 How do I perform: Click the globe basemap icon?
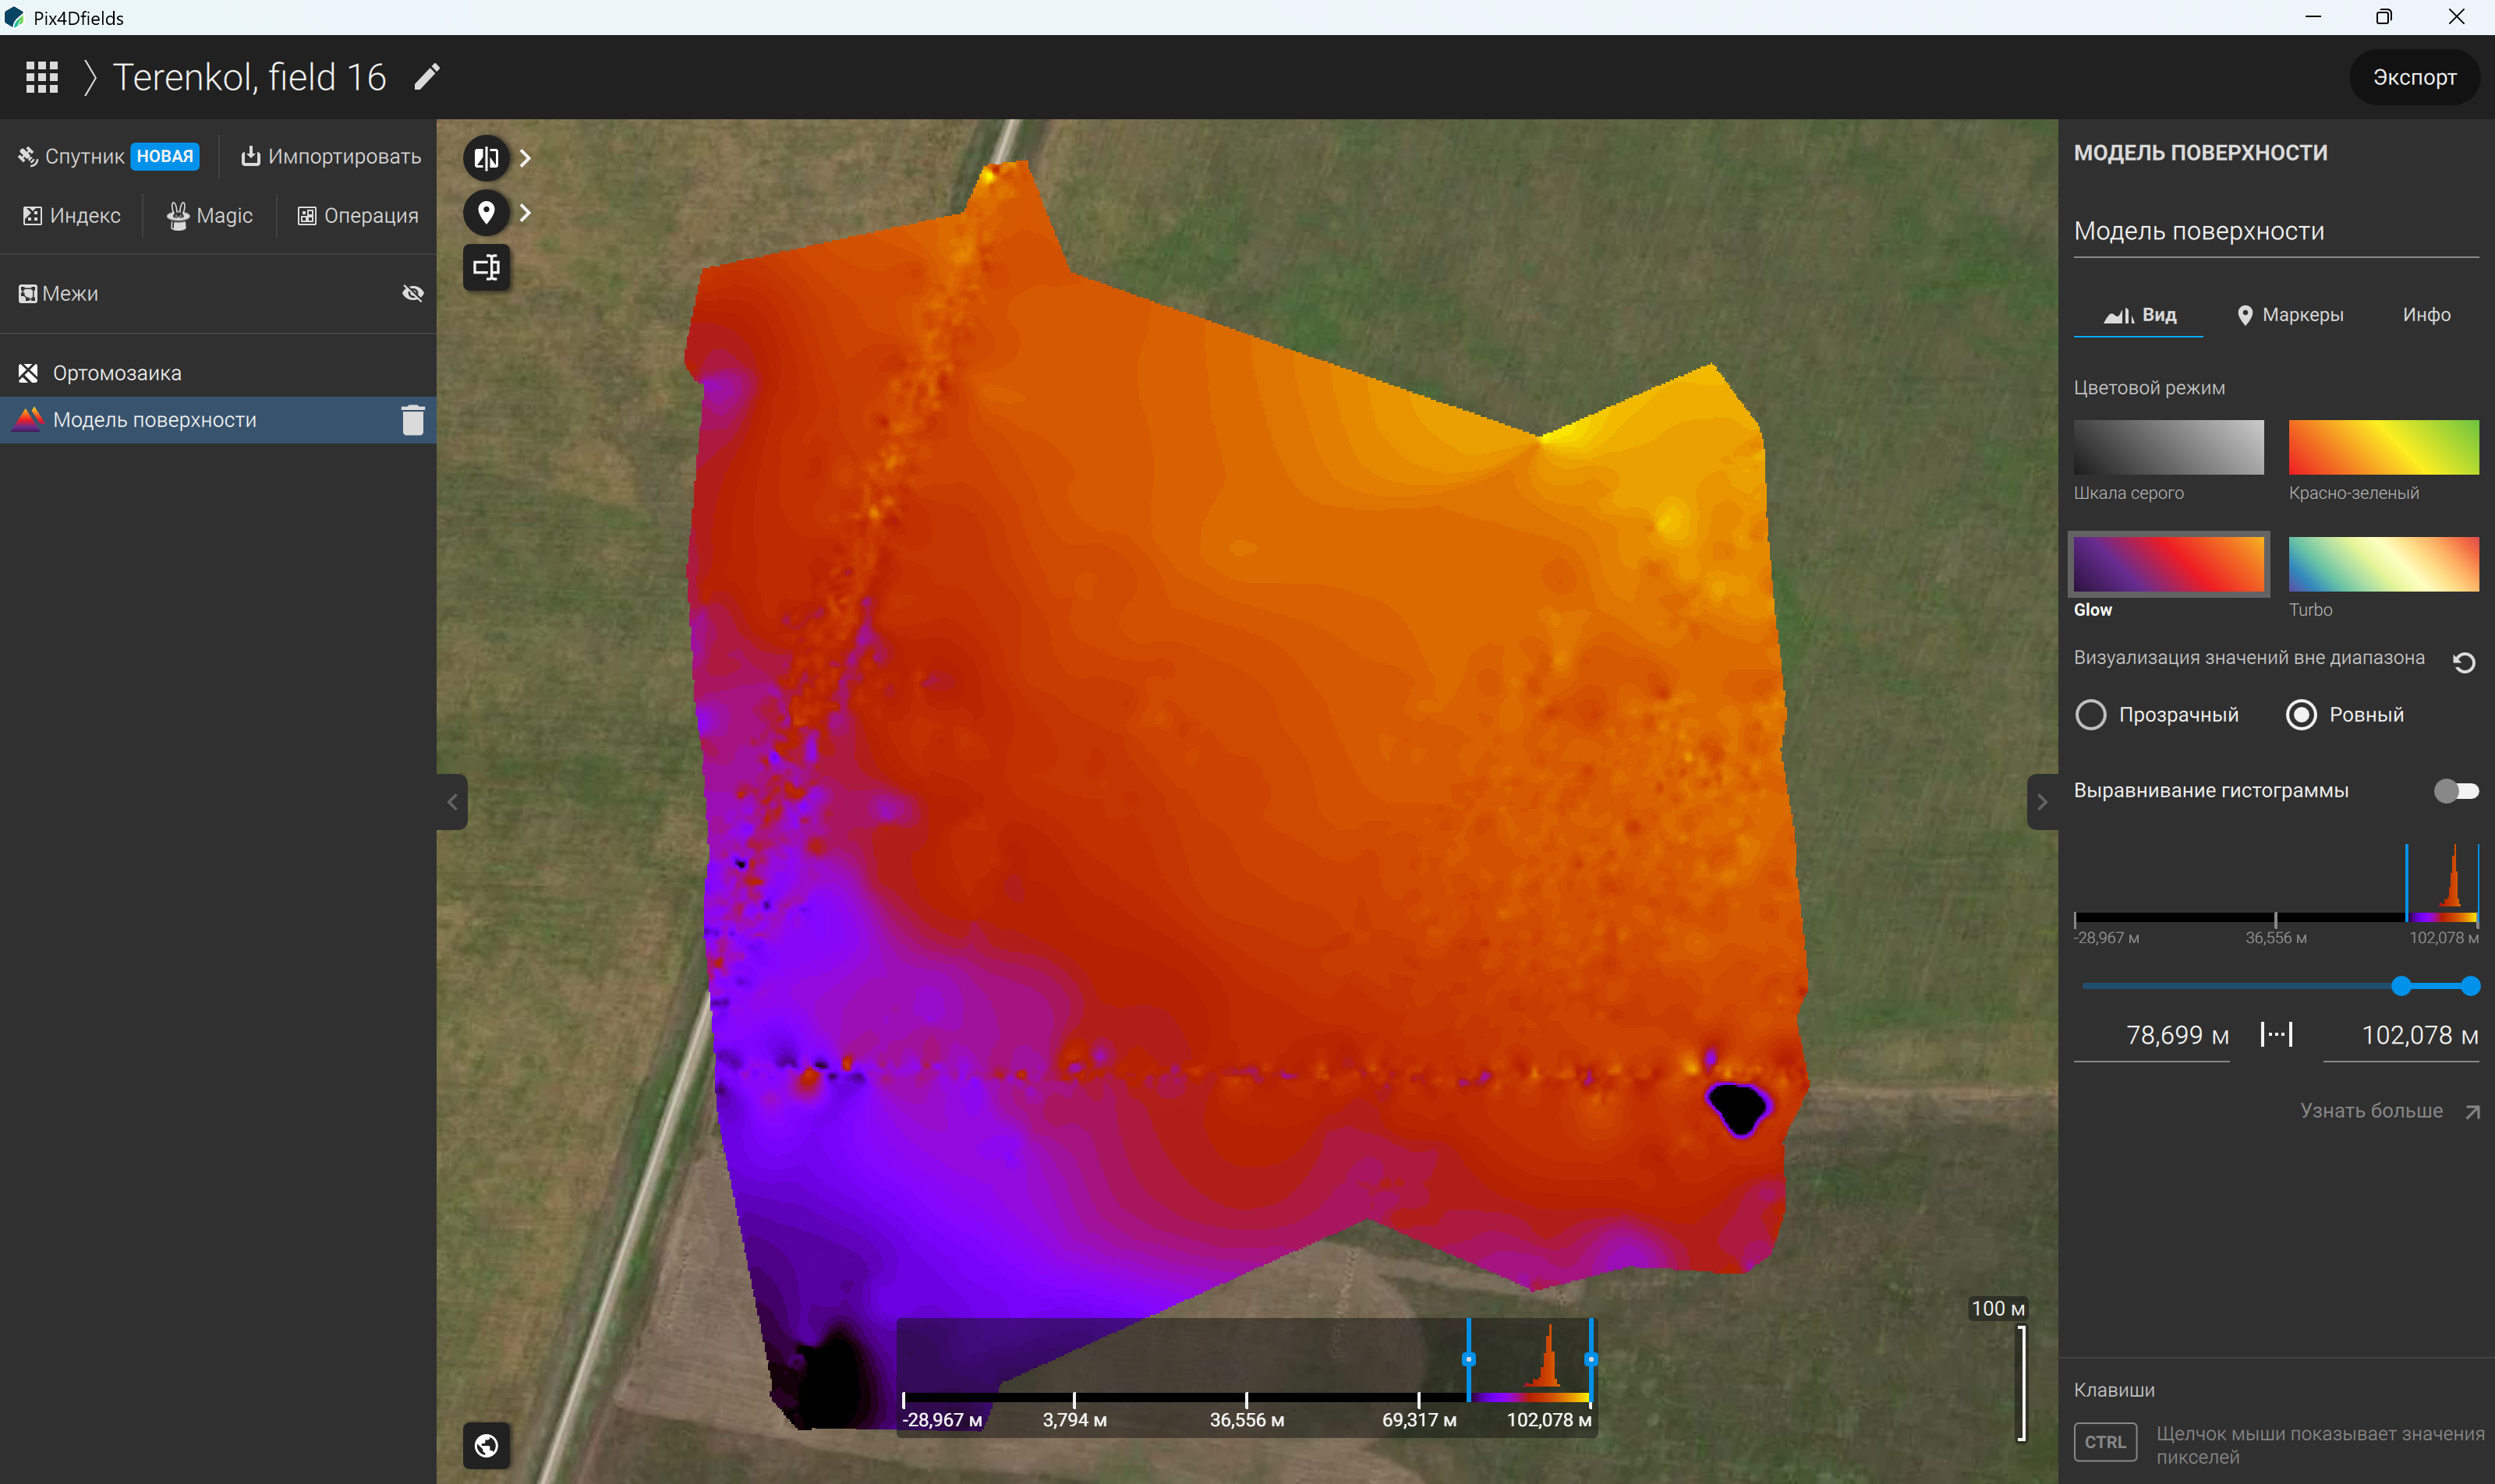[x=487, y=1445]
